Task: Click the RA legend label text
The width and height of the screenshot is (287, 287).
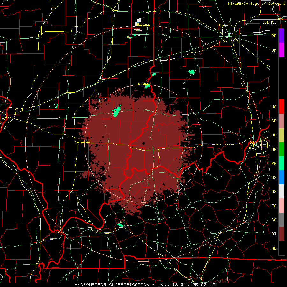Action: pos(274,163)
